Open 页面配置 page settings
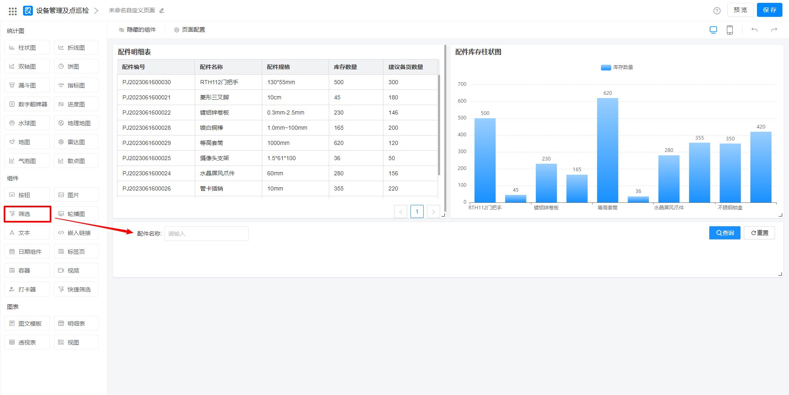 coord(189,30)
